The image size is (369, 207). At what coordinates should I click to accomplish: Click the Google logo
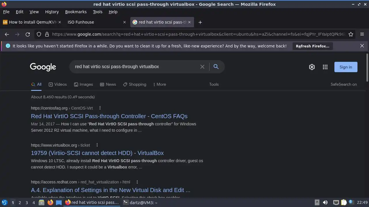pos(43,67)
